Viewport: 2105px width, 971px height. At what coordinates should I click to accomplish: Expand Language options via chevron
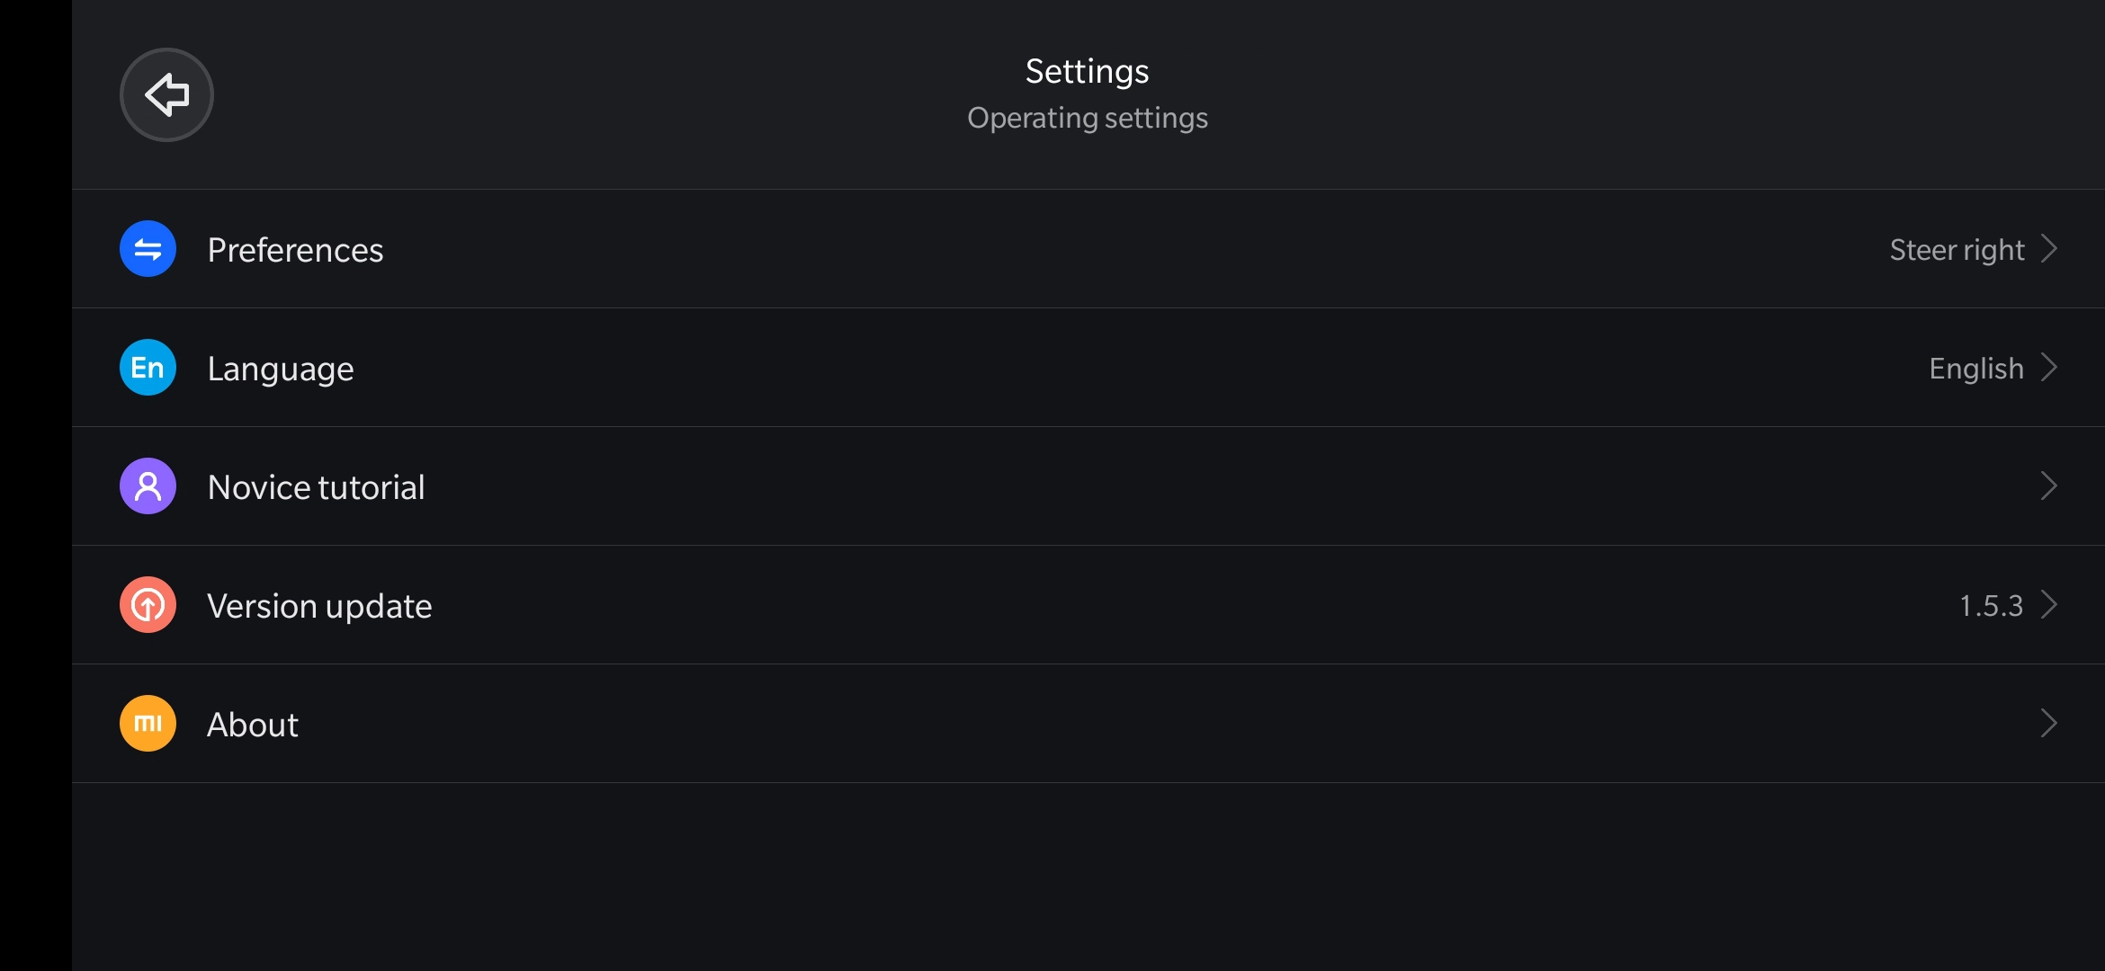pos(2049,367)
